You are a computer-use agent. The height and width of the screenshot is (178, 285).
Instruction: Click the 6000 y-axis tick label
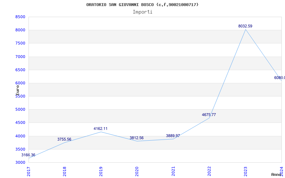[x=20, y=83]
